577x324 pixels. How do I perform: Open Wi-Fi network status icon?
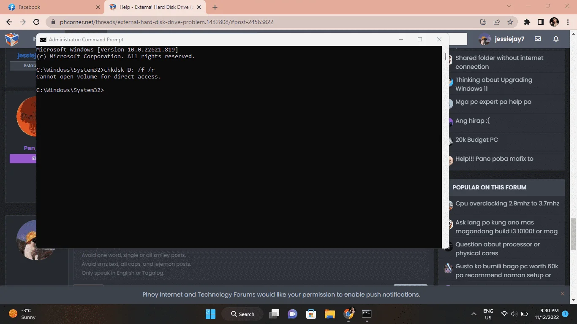[504, 314]
